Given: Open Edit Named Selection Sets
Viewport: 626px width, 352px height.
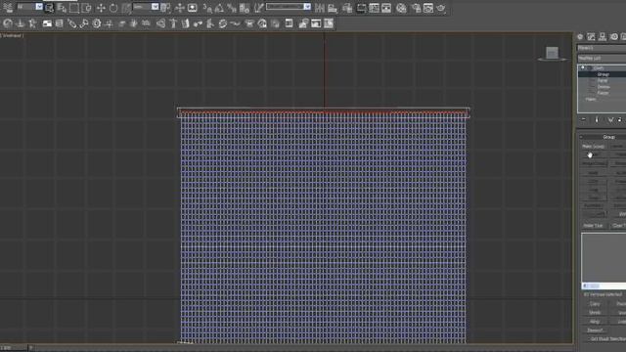Looking at the screenshot, I should (x=258, y=8).
